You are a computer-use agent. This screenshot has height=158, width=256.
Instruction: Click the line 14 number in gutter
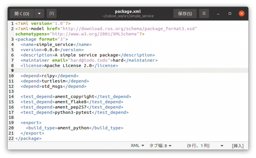pos(11,96)
